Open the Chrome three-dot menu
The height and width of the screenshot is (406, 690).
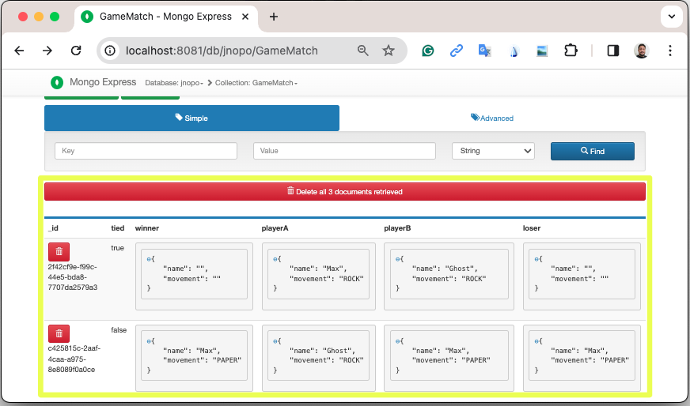[670, 51]
